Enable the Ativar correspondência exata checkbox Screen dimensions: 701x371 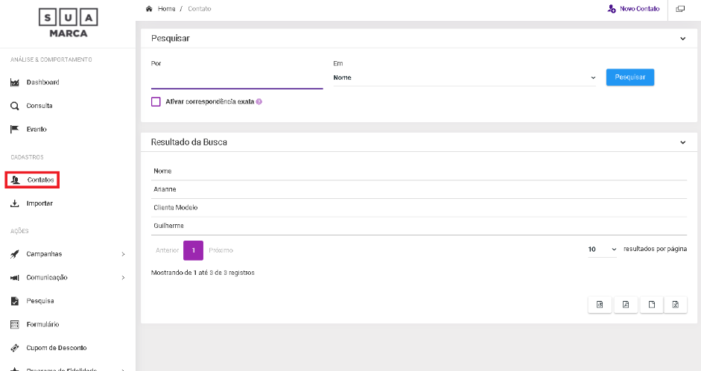tap(156, 102)
